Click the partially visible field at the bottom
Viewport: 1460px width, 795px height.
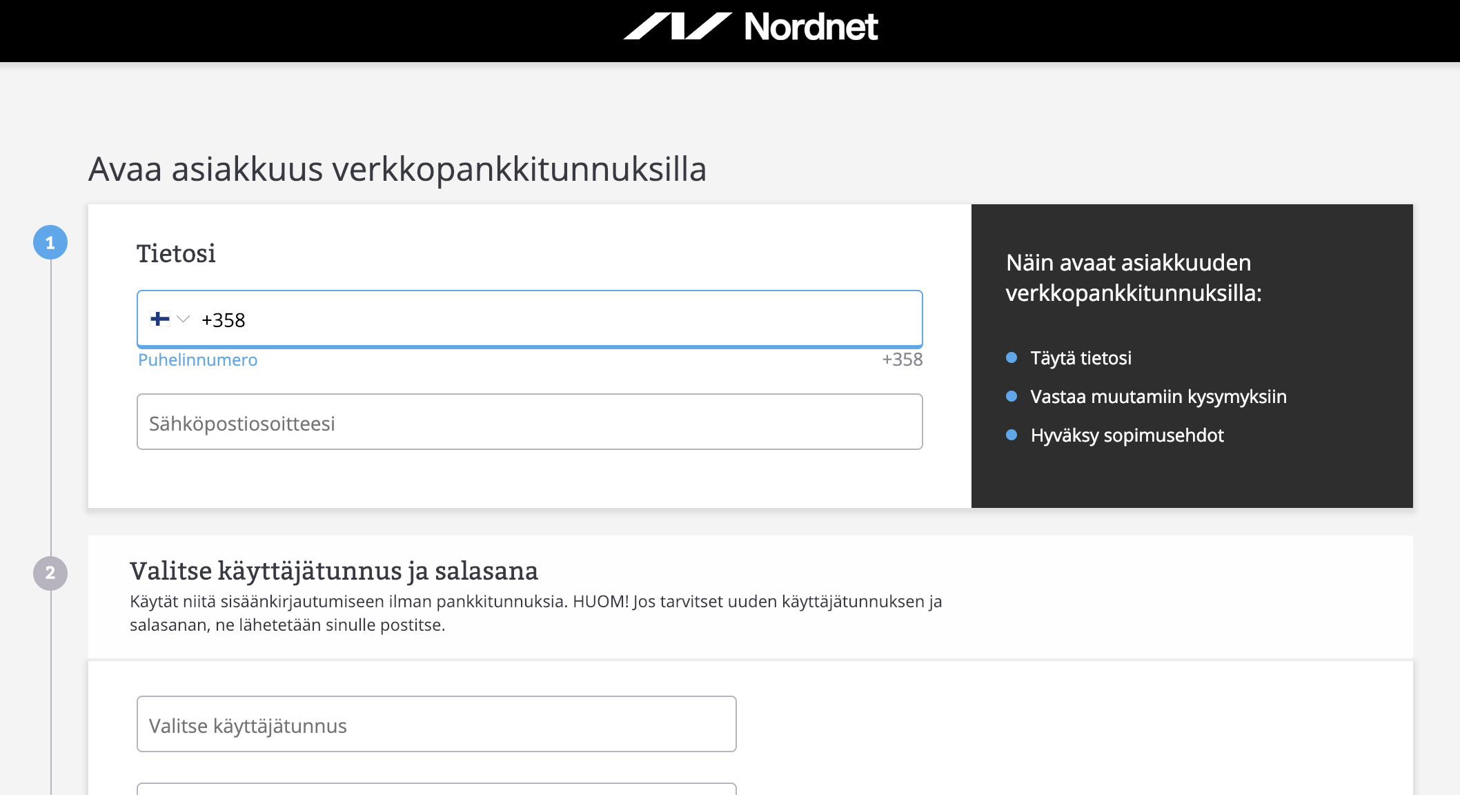[436, 789]
